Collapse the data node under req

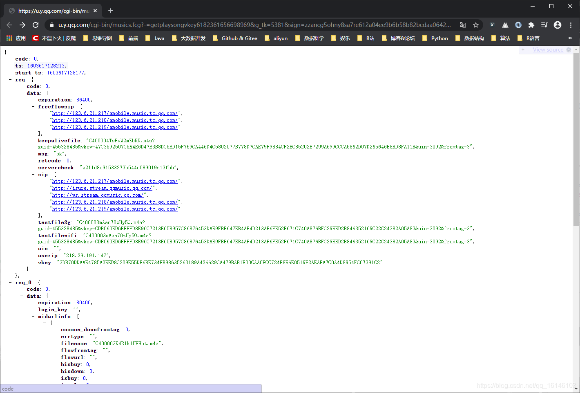click(x=22, y=93)
